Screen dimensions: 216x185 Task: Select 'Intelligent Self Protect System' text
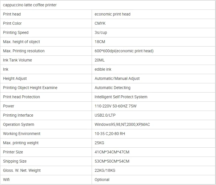pyautogui.click(x=121, y=97)
